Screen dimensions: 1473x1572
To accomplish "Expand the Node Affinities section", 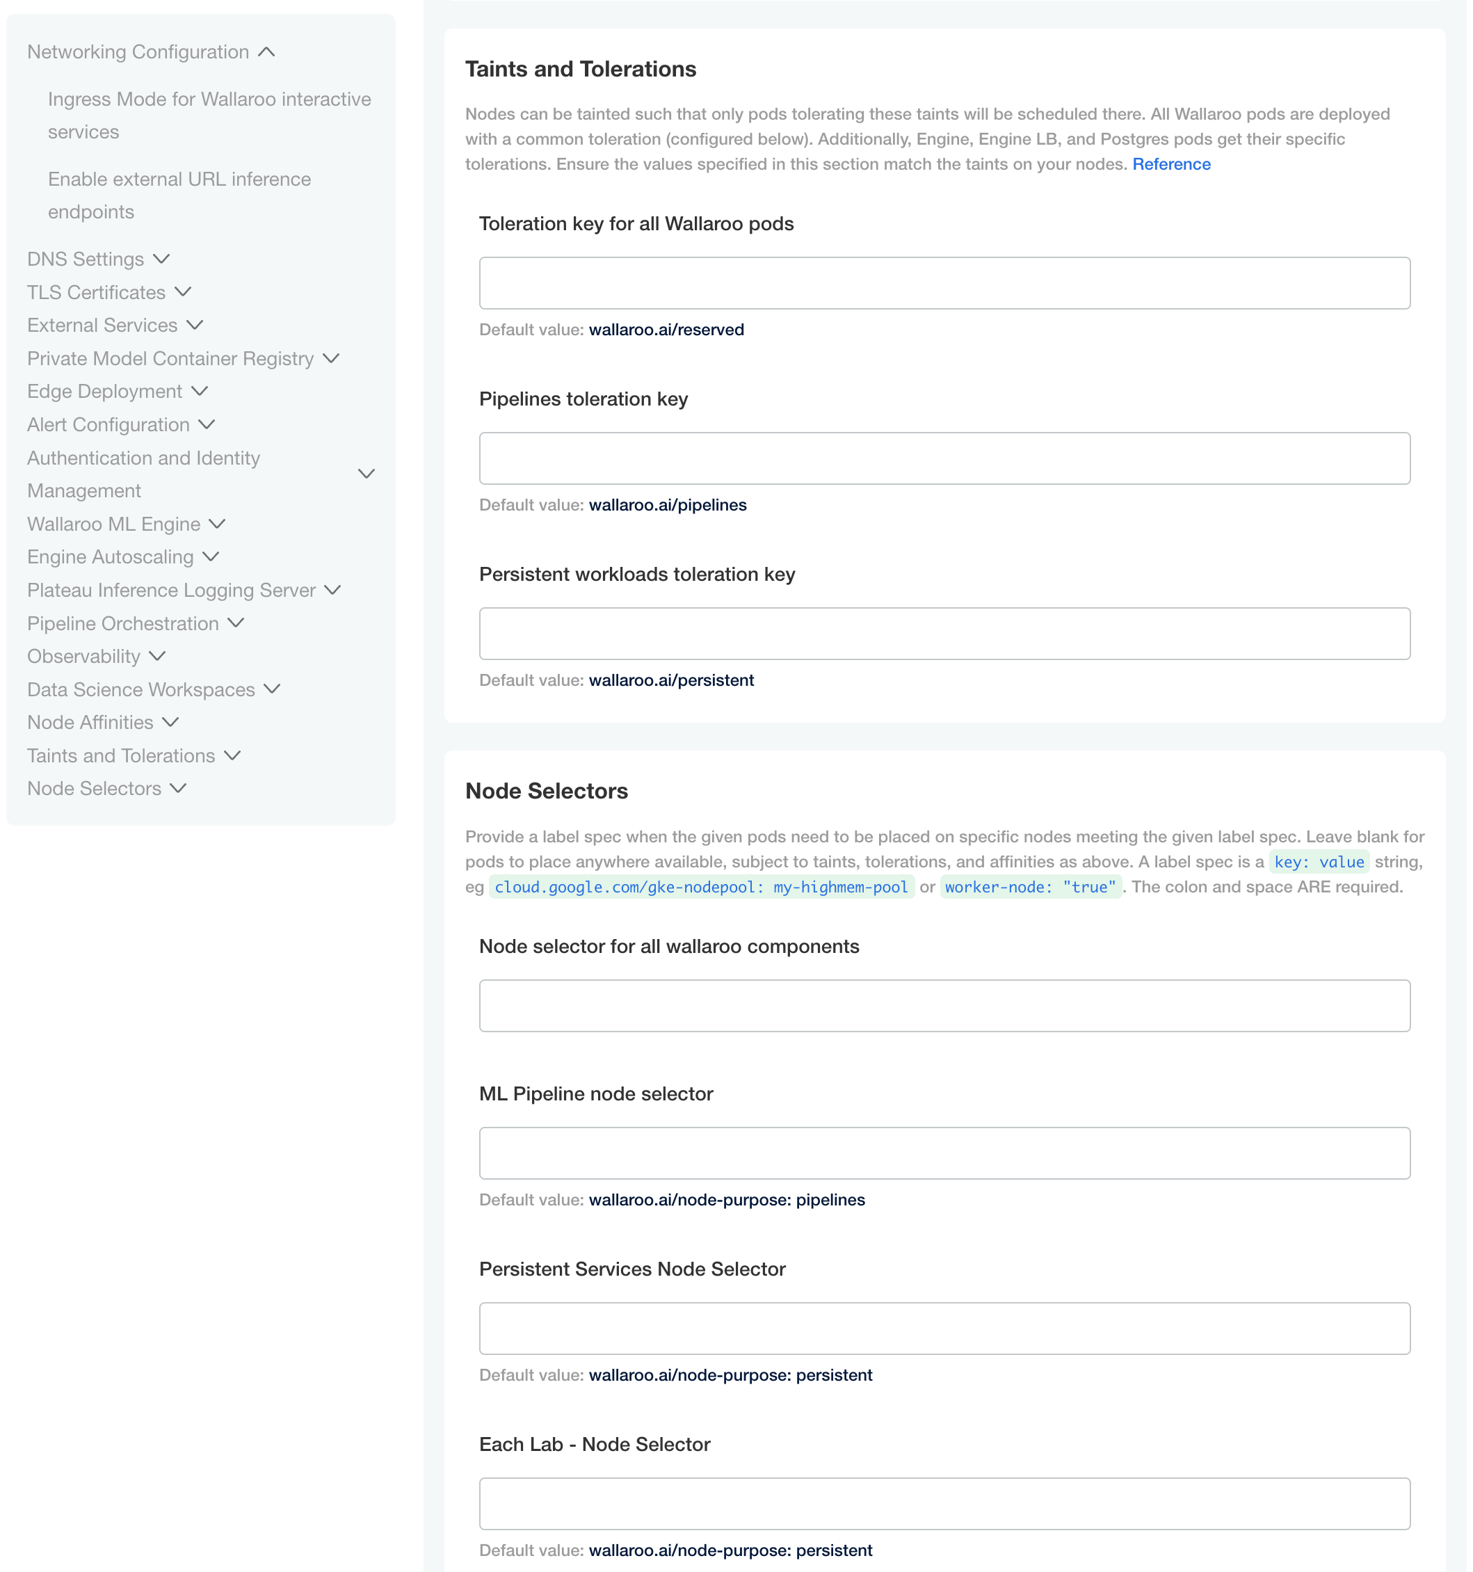I will (90, 722).
